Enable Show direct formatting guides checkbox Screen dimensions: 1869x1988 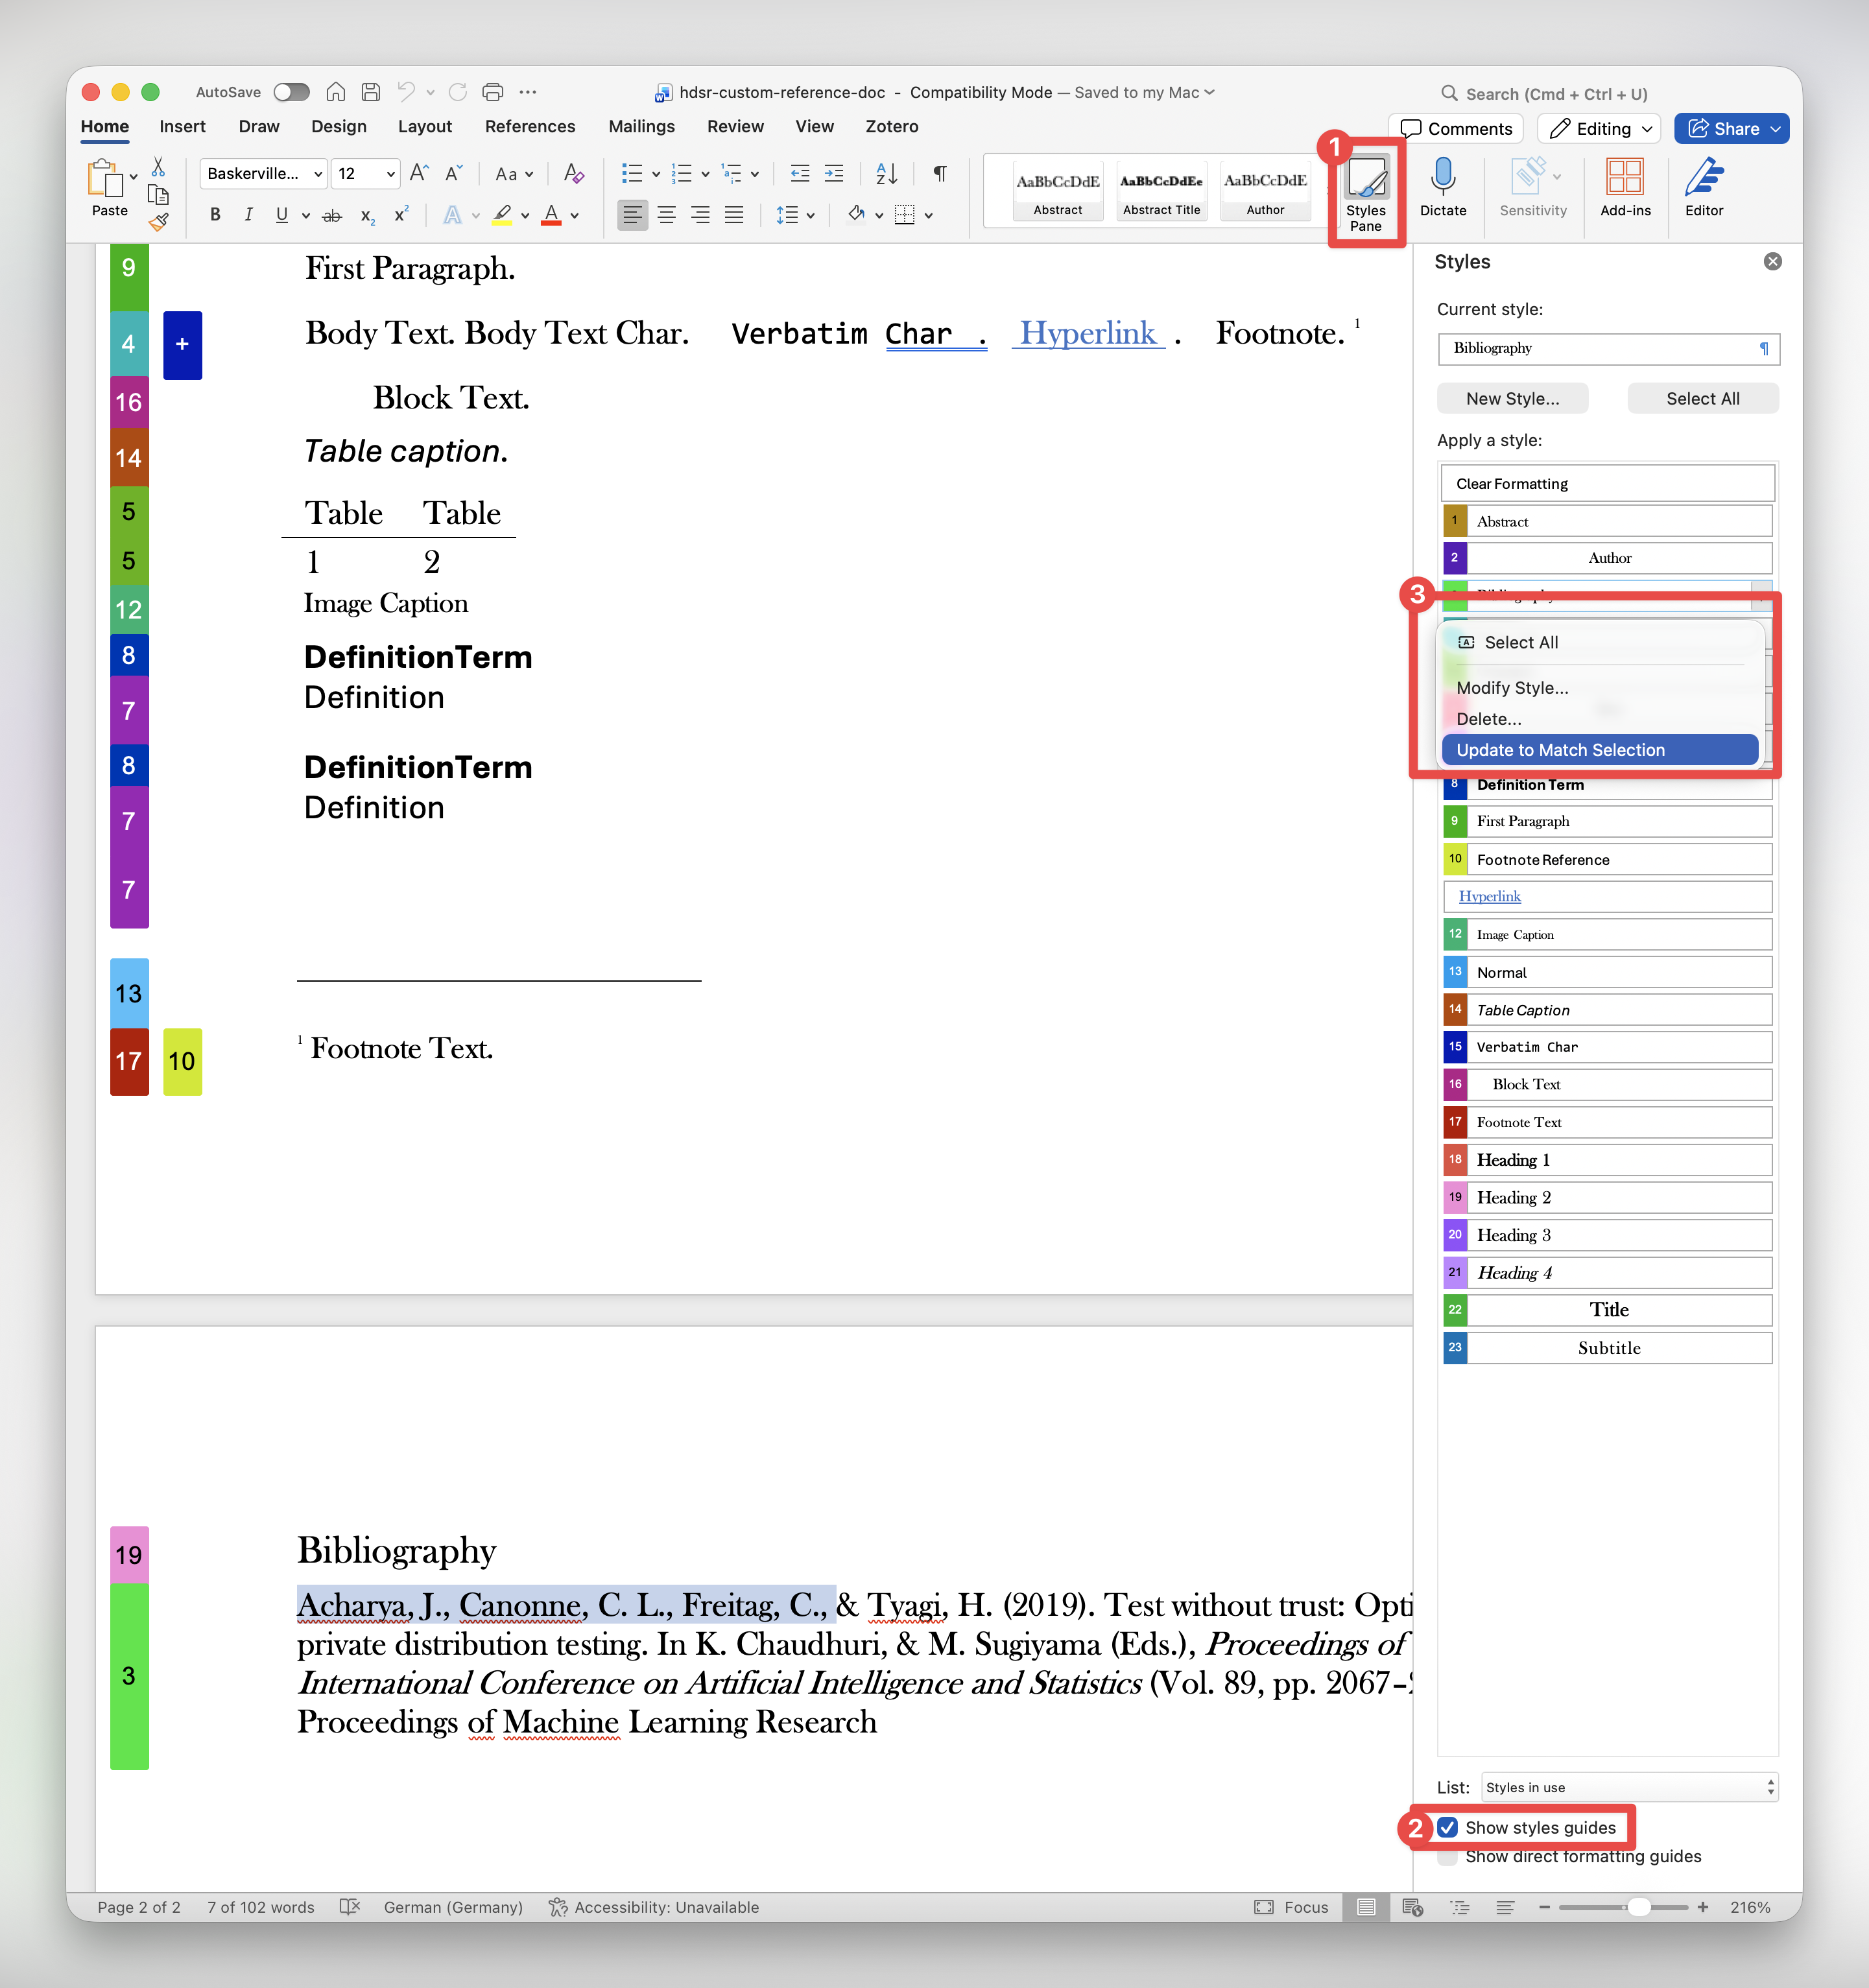point(1447,1857)
